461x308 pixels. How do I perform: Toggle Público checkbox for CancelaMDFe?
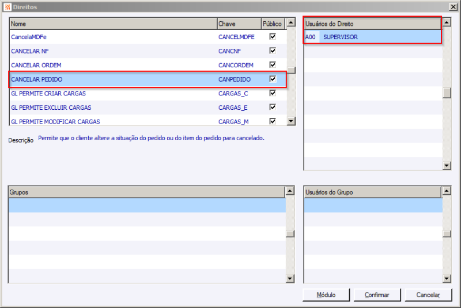273,36
